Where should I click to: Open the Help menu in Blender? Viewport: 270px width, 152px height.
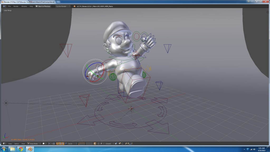31,6
